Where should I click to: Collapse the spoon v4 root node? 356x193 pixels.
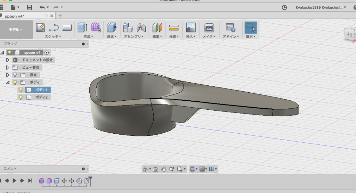[2, 53]
